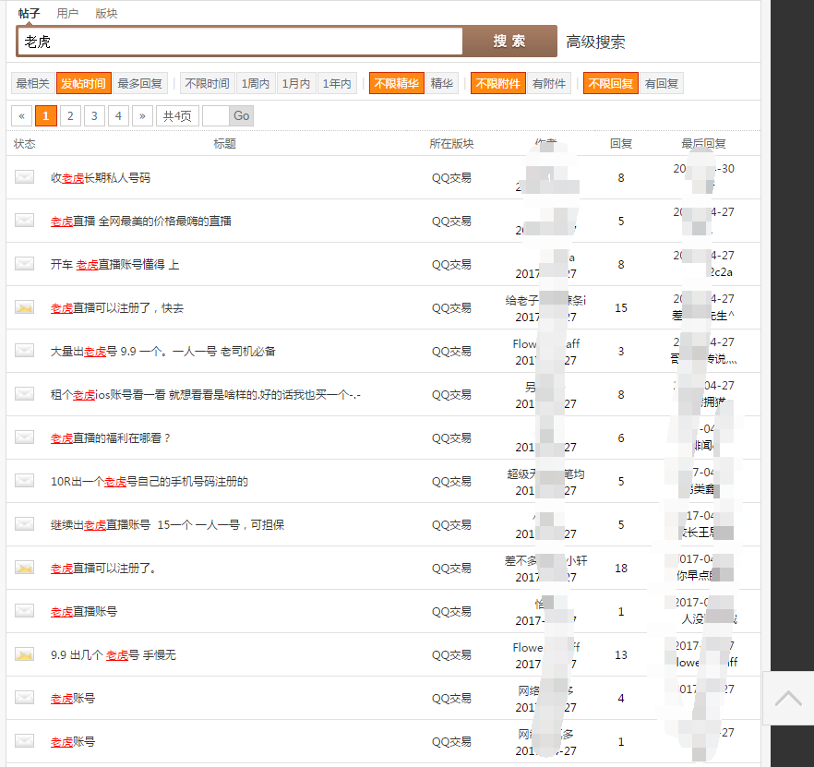814x767 pixels.
Task: Open thread 开车 老虎直播账号懂得 上
Action: pyautogui.click(x=114, y=264)
